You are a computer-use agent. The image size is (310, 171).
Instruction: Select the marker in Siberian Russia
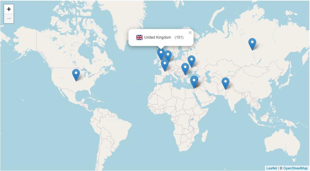pyautogui.click(x=252, y=43)
